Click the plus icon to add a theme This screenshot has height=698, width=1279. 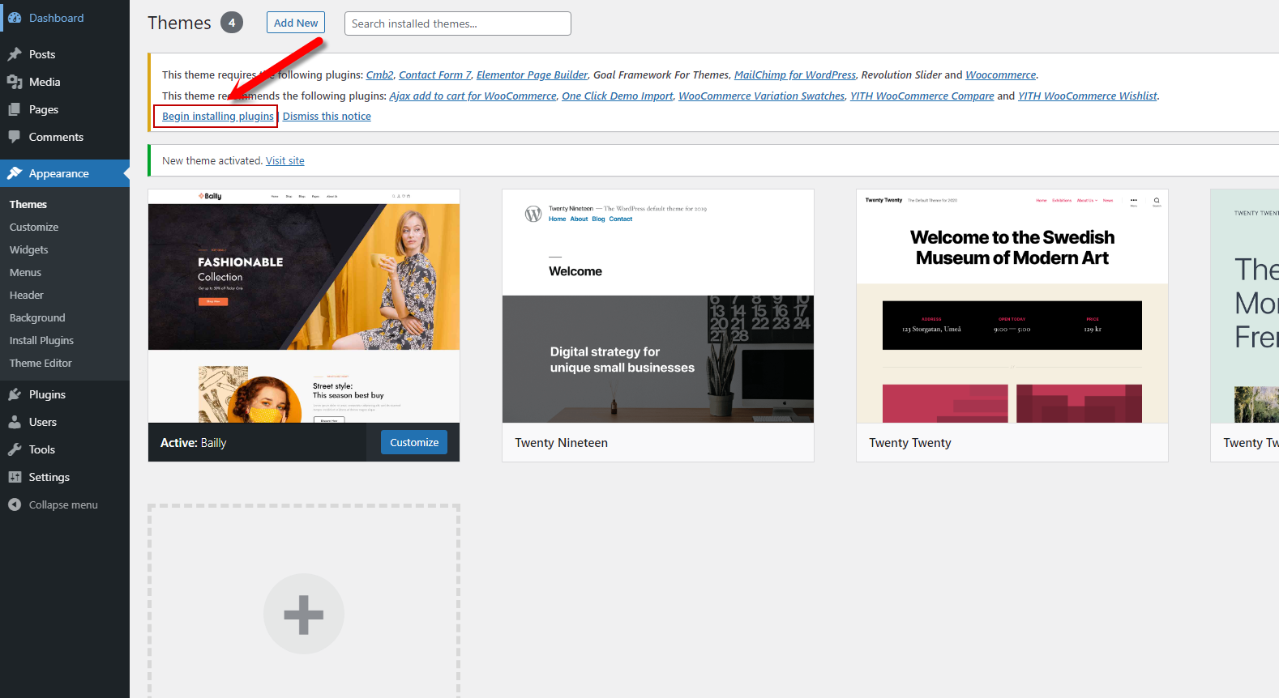click(304, 614)
